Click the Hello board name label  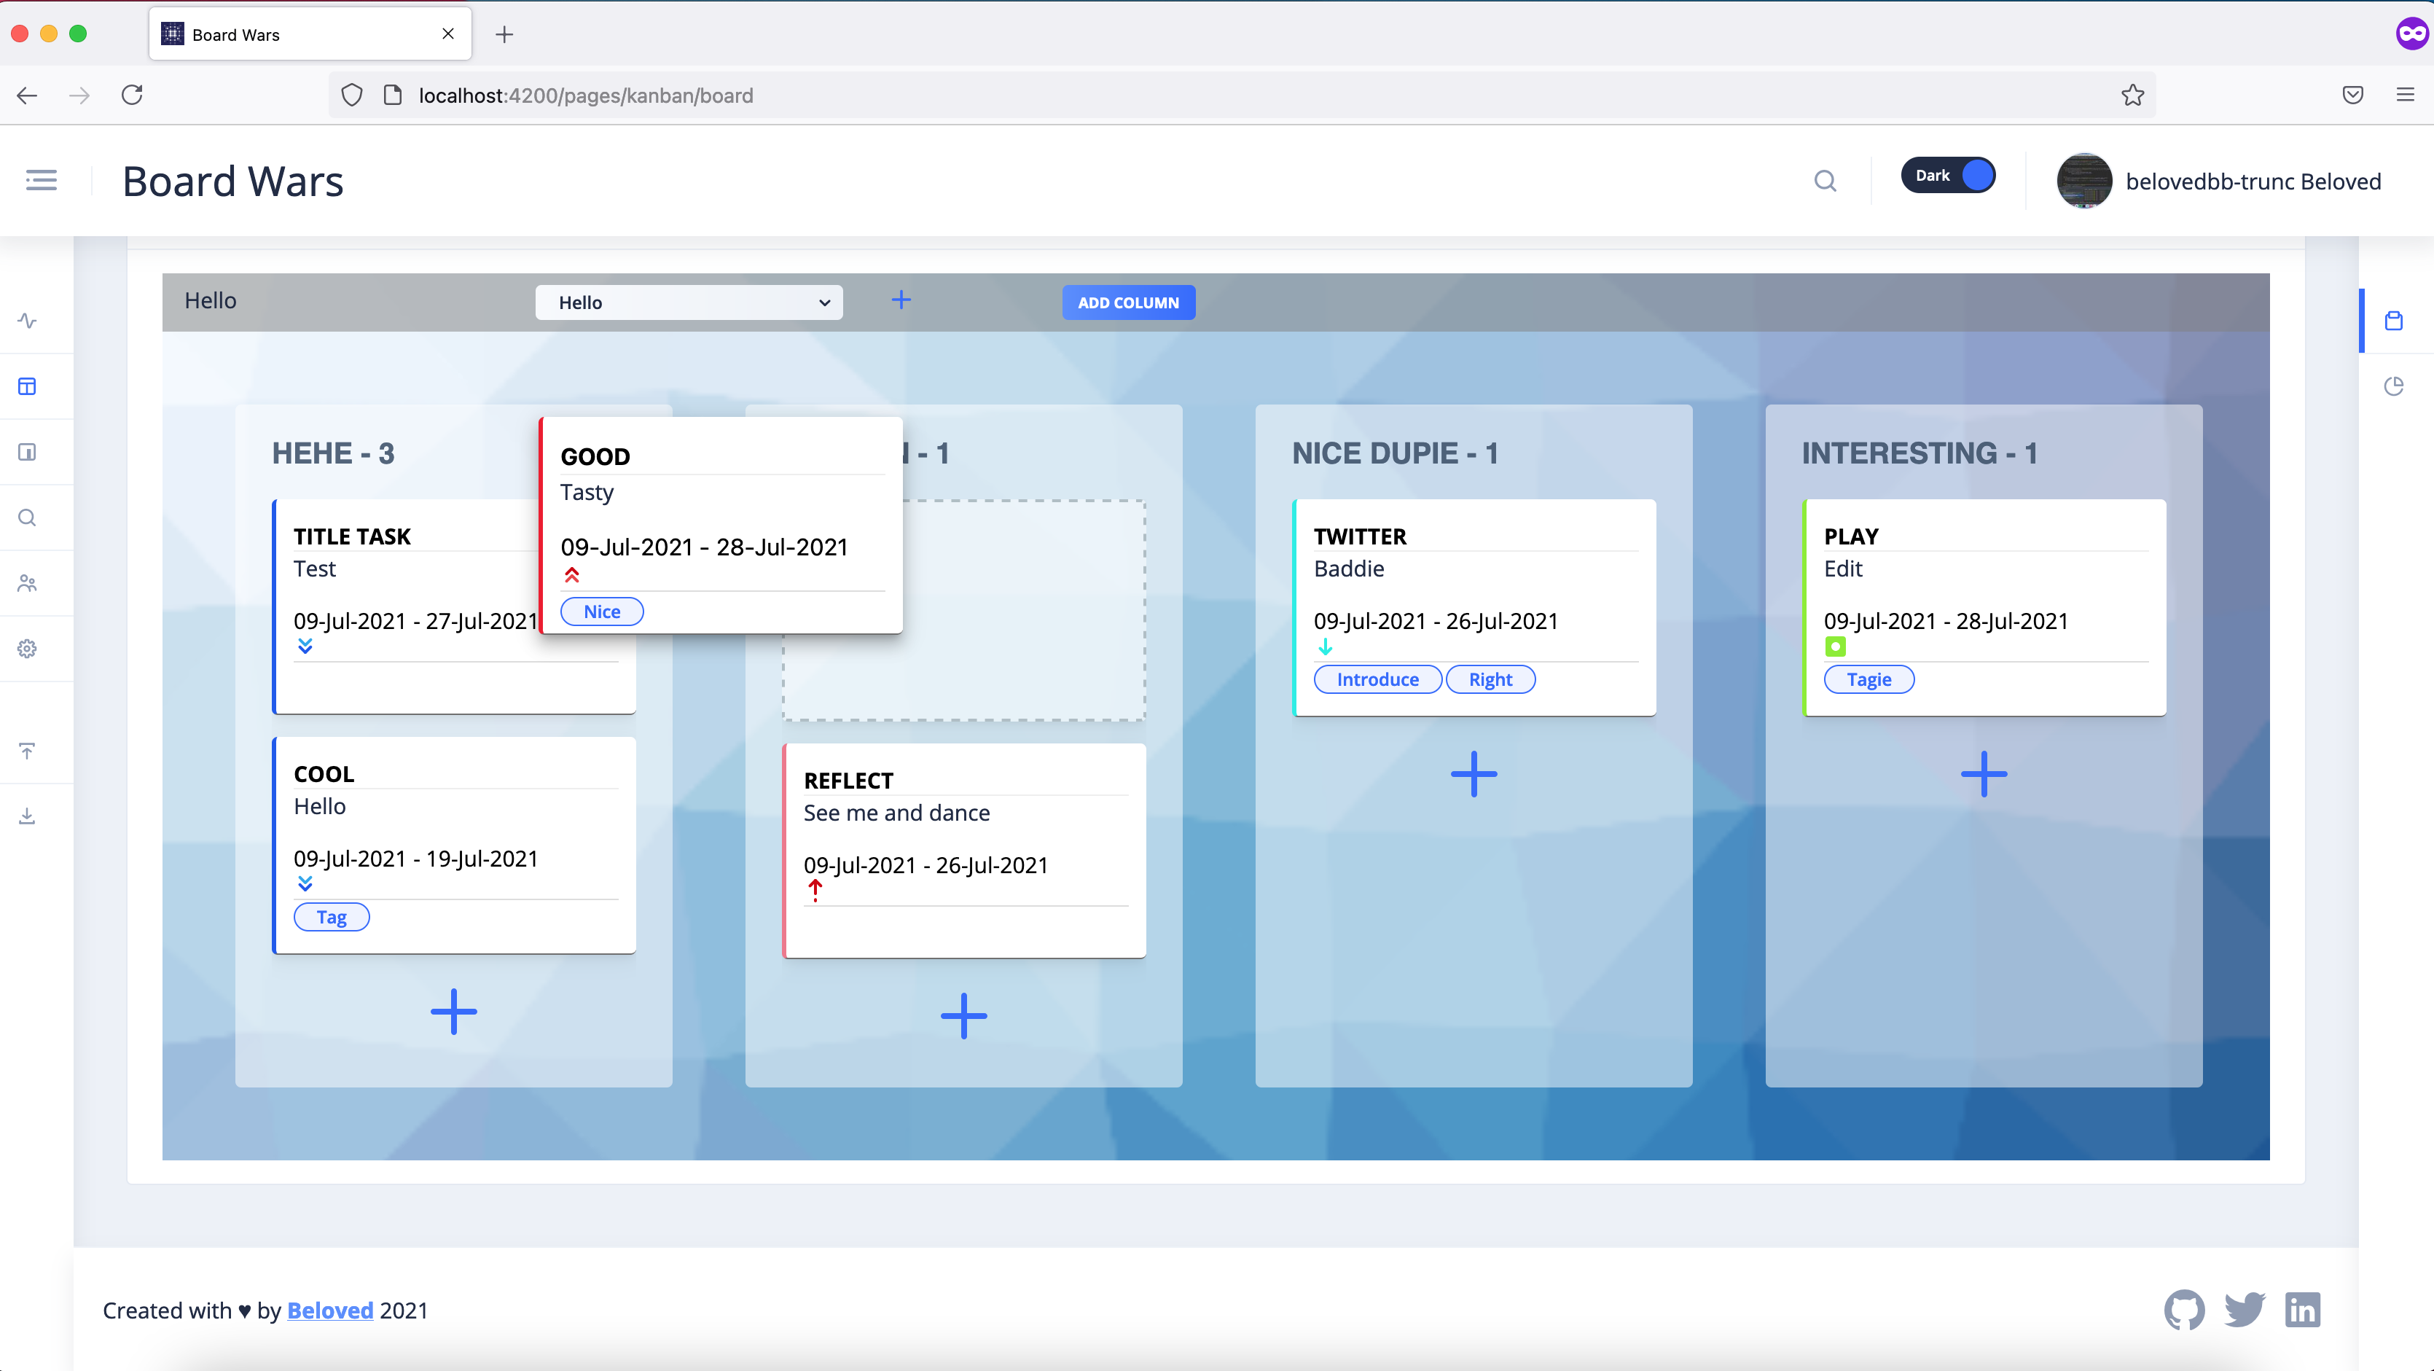(x=211, y=300)
